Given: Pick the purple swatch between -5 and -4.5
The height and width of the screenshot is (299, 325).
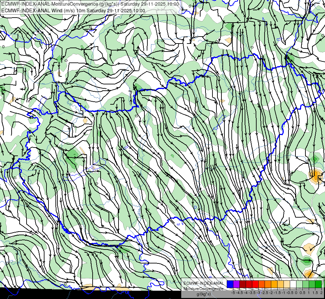Looking at the screenshot, I should click(x=236, y=284).
